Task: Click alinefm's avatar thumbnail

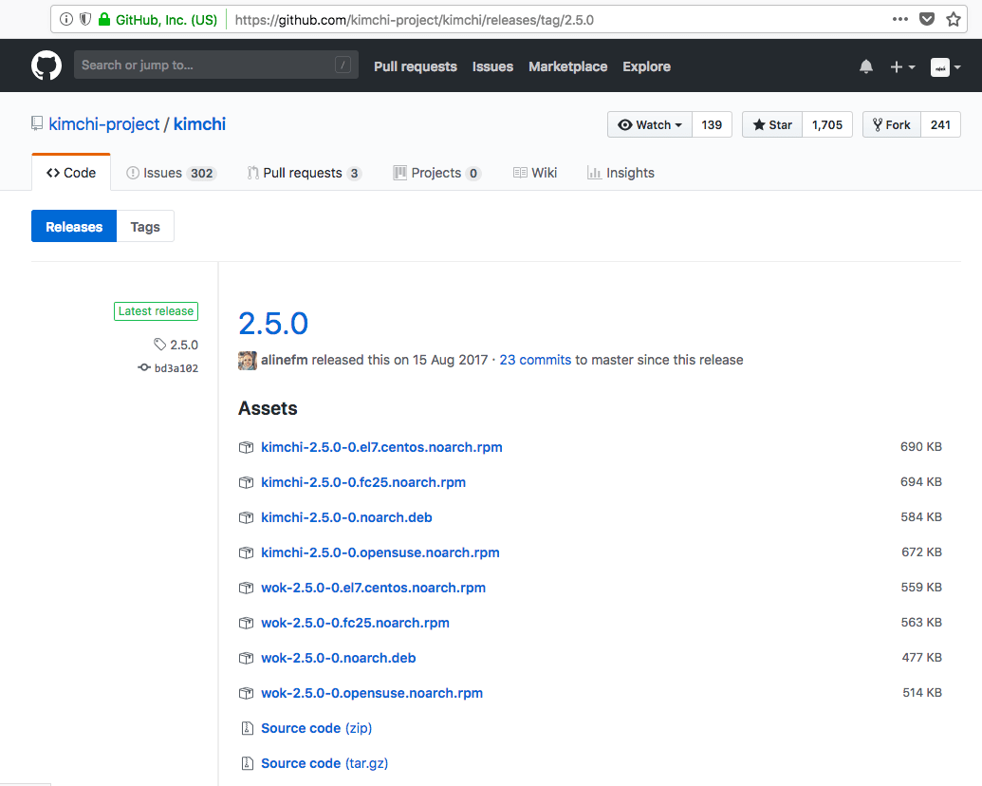Action: [x=248, y=361]
